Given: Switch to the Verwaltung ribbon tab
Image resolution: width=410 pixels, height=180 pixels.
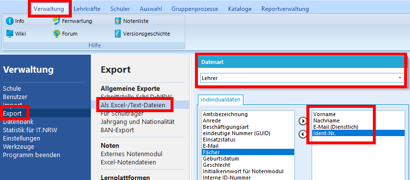Looking at the screenshot, I should (x=49, y=9).
